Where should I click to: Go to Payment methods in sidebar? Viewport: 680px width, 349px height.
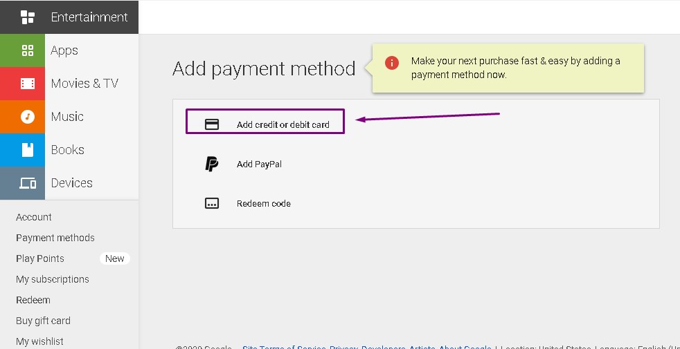point(55,238)
